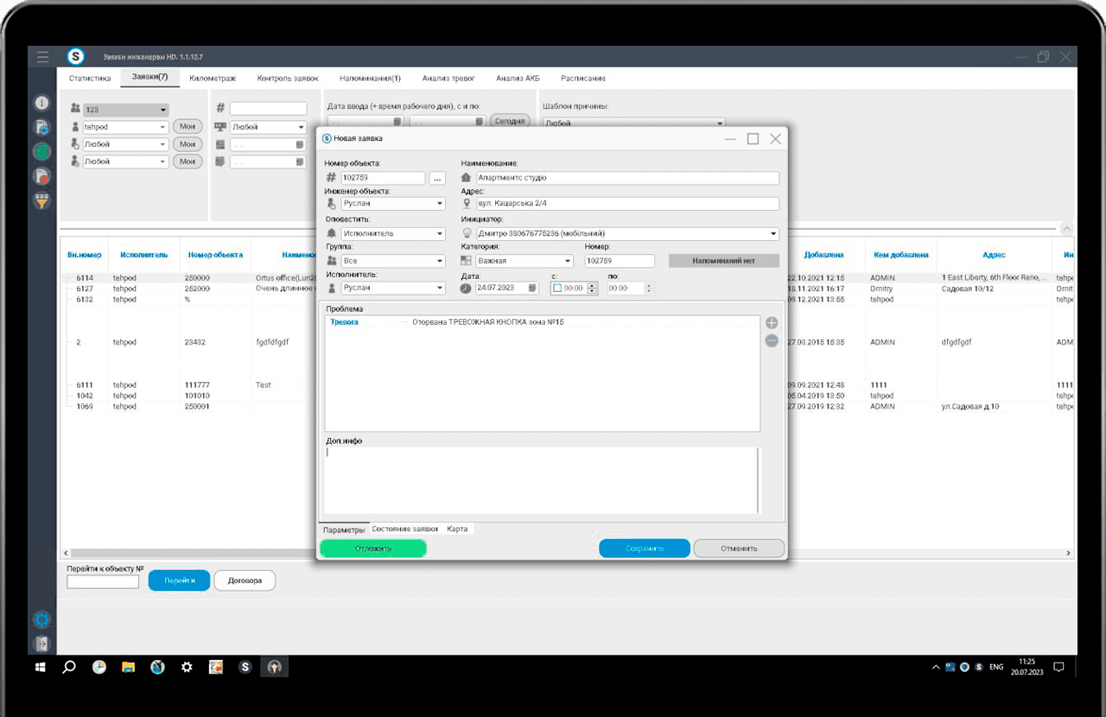Click the yellow filter funnel sidebar icon

(41, 200)
